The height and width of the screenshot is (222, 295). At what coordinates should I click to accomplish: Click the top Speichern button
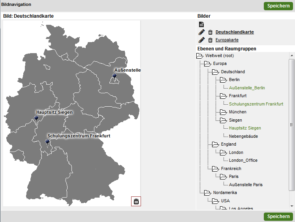point(278,6)
